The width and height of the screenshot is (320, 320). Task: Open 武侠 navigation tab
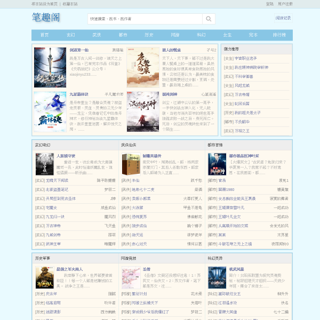point(97,35)
